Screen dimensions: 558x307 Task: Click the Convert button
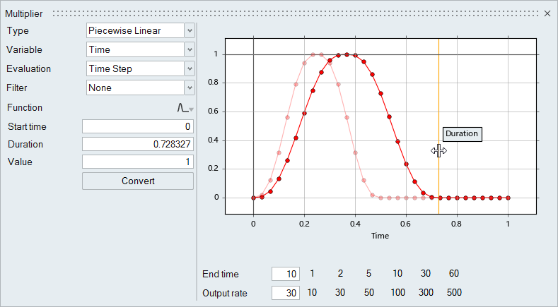(138, 181)
